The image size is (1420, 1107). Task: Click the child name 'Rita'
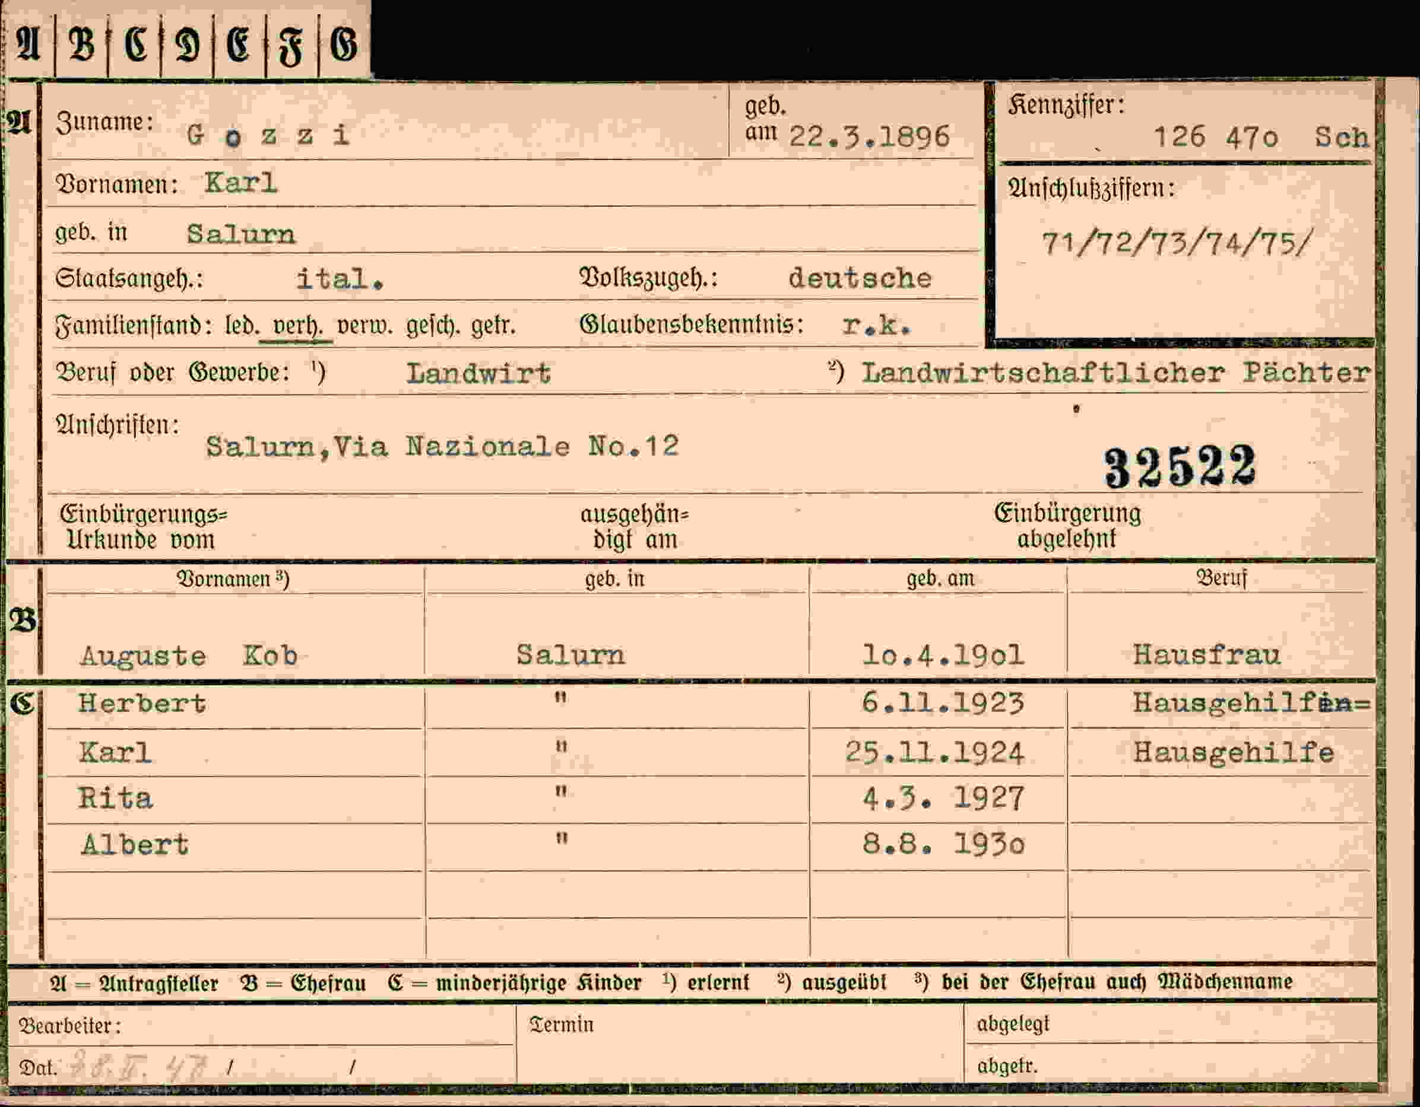(x=115, y=798)
